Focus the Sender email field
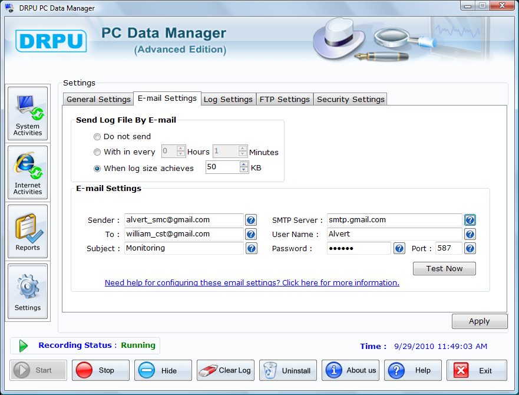Image resolution: width=519 pixels, height=395 pixels. click(184, 220)
